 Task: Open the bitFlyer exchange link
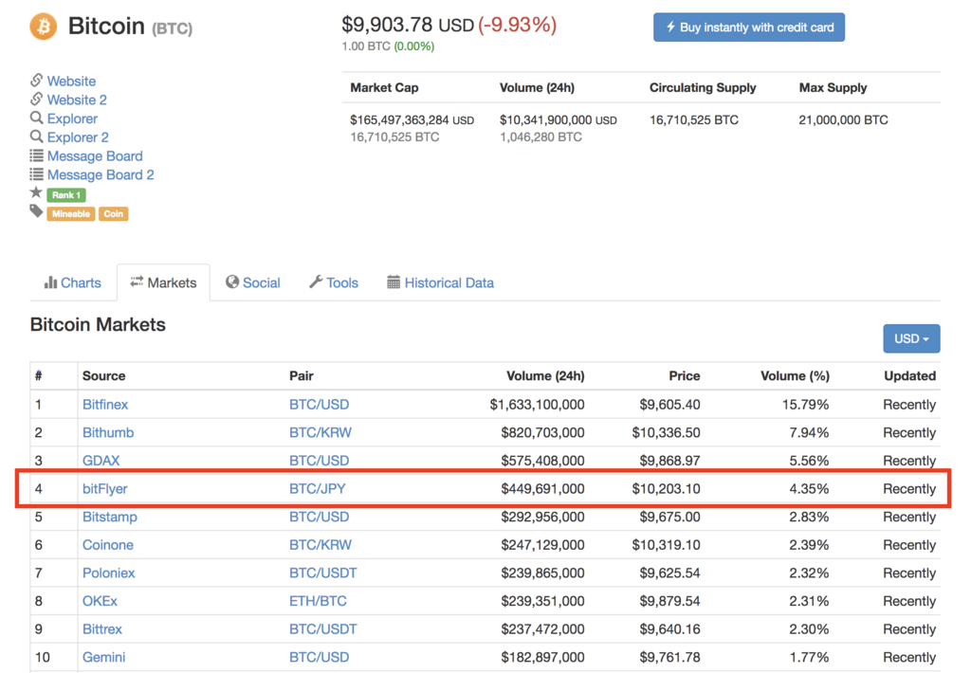tap(104, 488)
